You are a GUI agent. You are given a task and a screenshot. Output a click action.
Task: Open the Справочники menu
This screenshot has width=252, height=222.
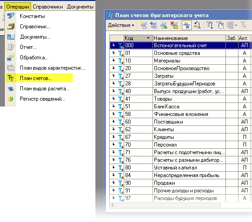[48, 7]
